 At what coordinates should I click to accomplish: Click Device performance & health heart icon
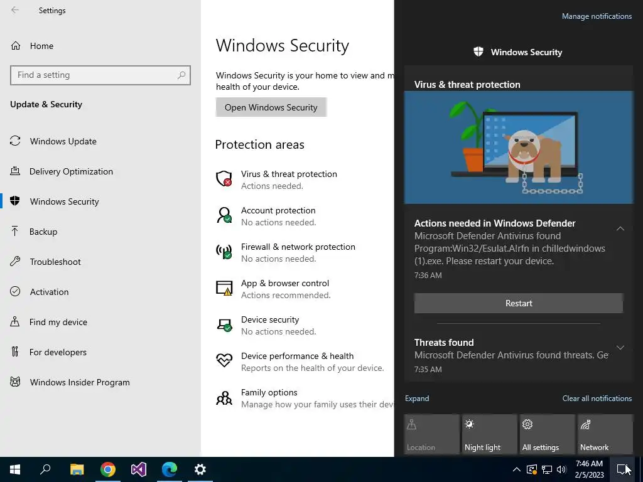(224, 360)
